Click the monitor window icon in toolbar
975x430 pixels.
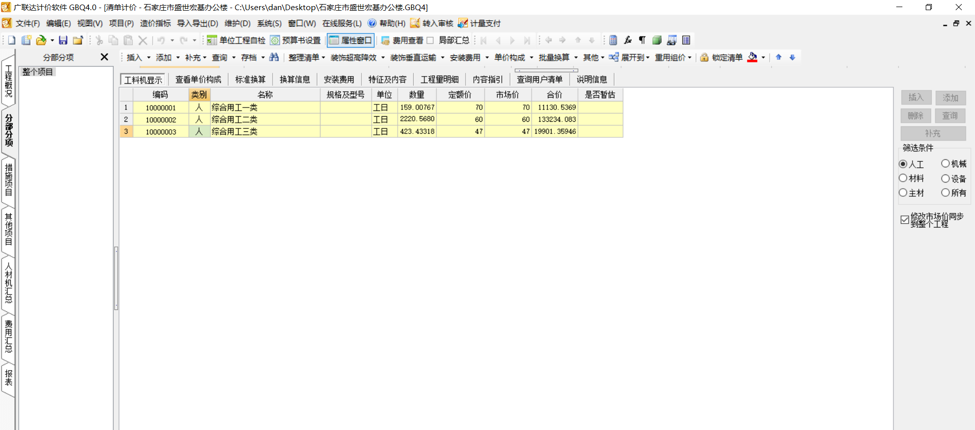pos(671,40)
